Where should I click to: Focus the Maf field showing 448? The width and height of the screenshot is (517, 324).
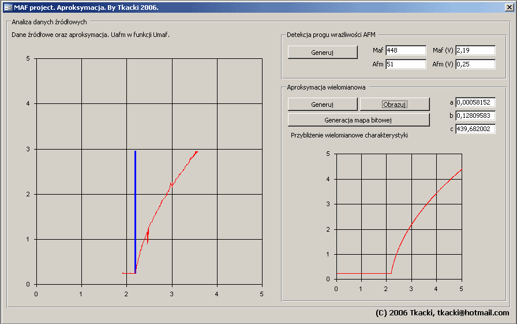406,50
